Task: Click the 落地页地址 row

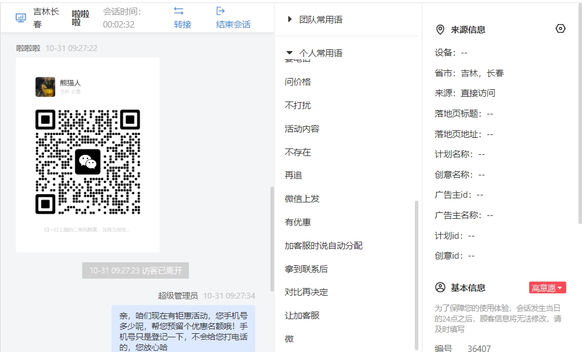Action: pos(464,134)
